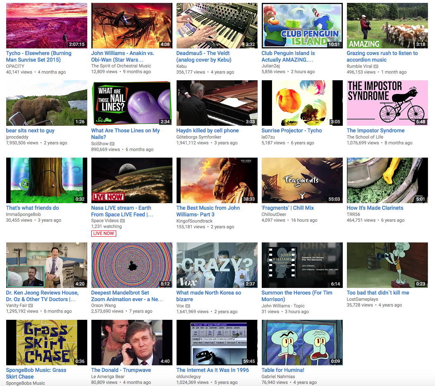Click the Squidward with telescope thumbnail
This screenshot has height=386, width=435.
tap(387, 265)
